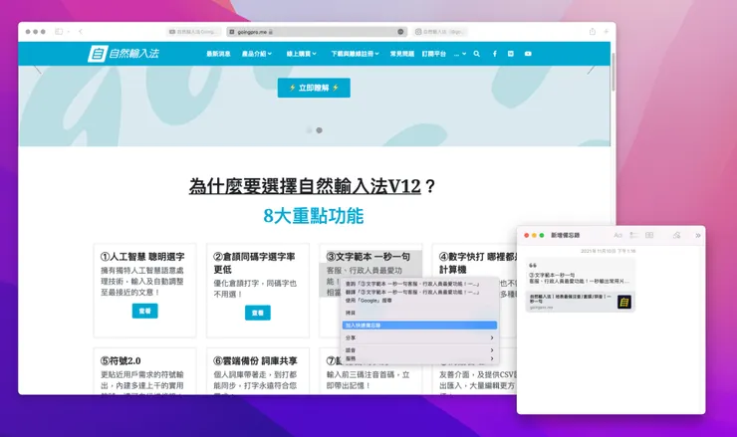
Task: Click the ⑤符號2.0 card title
Action: coord(121,361)
